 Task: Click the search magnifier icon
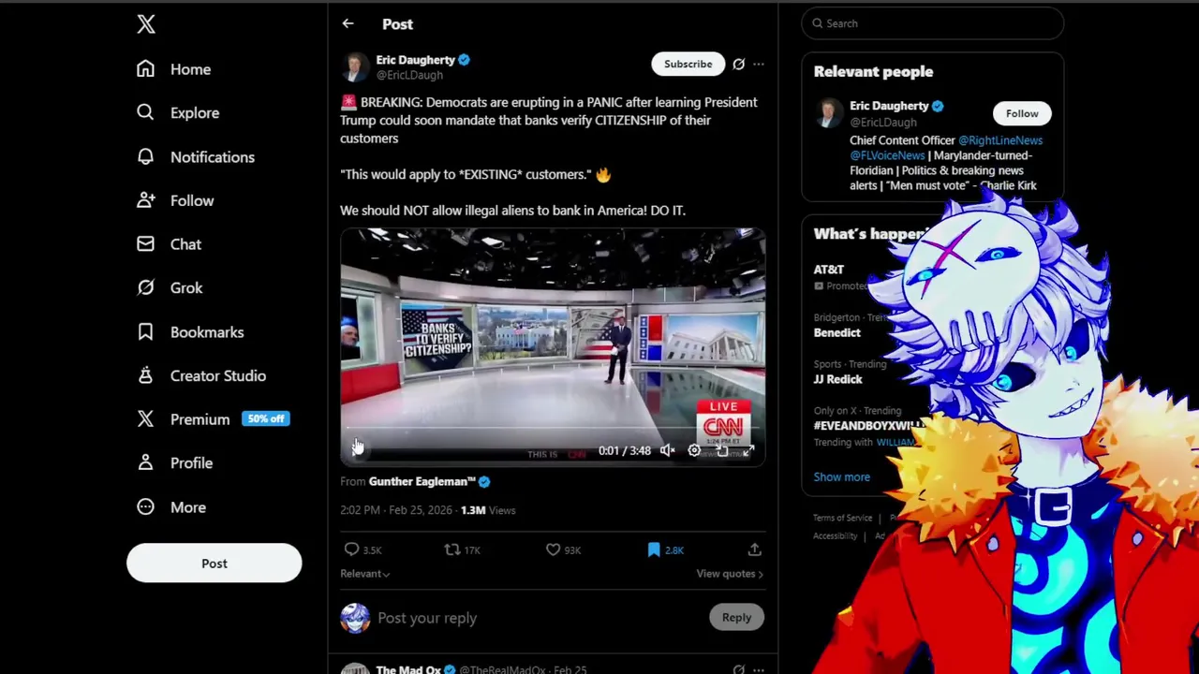(818, 23)
